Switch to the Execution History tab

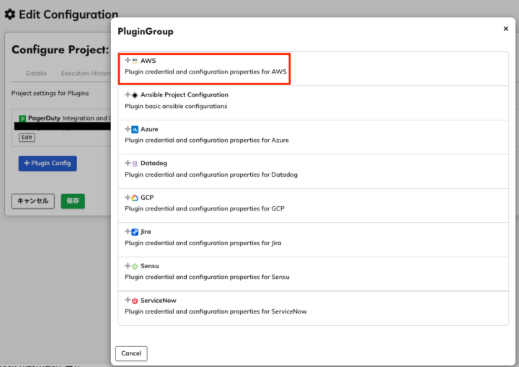click(x=86, y=74)
